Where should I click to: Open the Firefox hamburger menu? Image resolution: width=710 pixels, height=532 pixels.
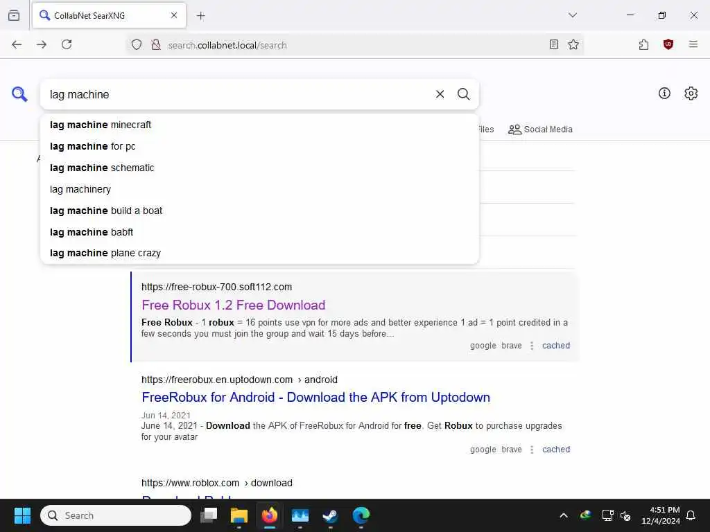click(x=693, y=44)
